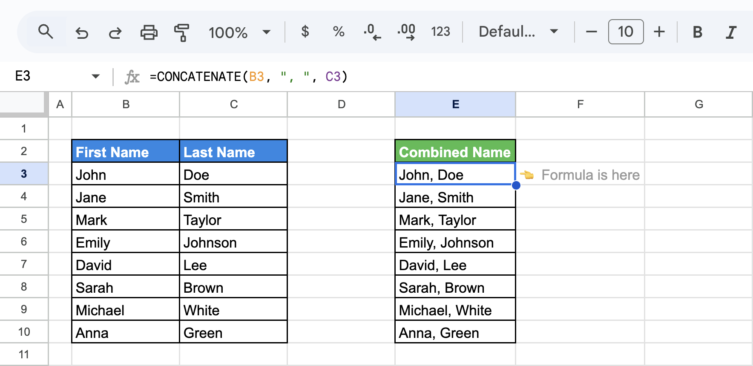This screenshot has width=753, height=366.
Task: Increase decimal places
Action: 406,32
